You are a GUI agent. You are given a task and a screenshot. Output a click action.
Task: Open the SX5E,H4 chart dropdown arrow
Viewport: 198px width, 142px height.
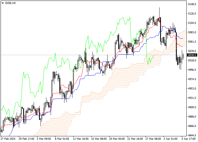point(3,3)
